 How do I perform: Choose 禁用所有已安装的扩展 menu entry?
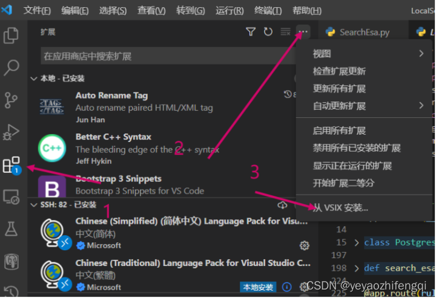365,148
